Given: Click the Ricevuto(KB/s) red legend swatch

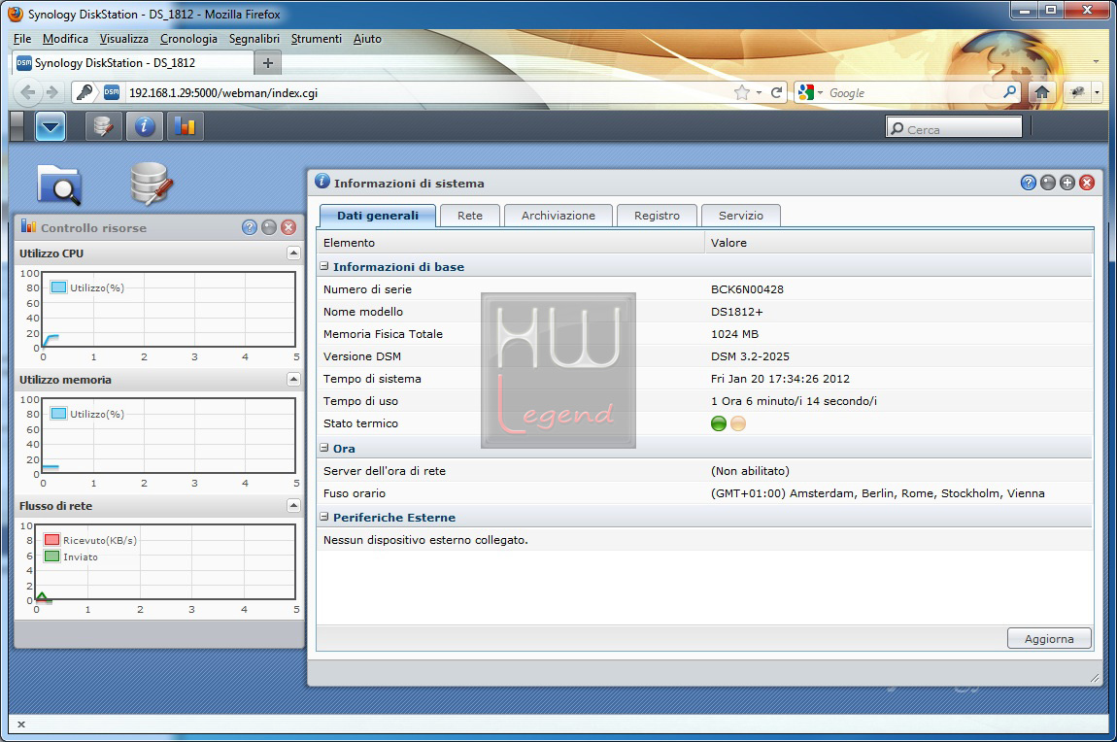Looking at the screenshot, I should pyautogui.click(x=52, y=540).
